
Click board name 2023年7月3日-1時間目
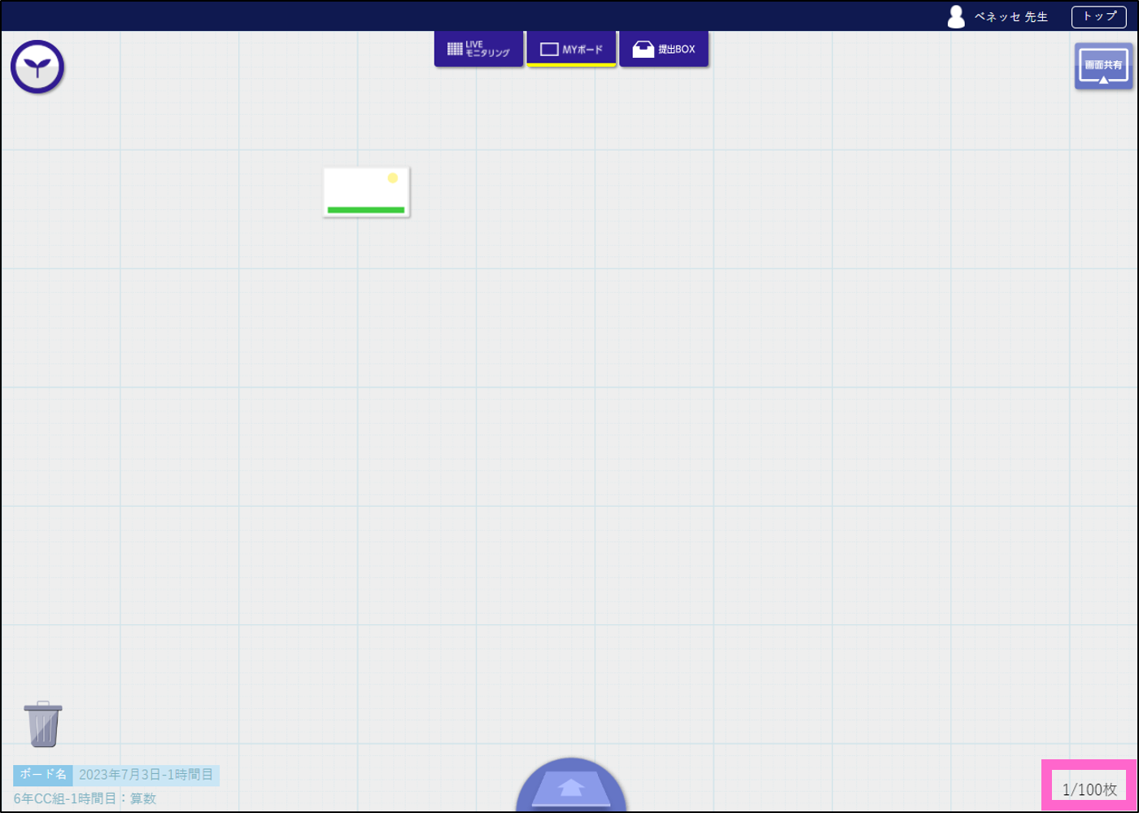(146, 775)
